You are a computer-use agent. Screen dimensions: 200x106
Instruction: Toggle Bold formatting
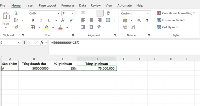pyautogui.click(x=33, y=20)
